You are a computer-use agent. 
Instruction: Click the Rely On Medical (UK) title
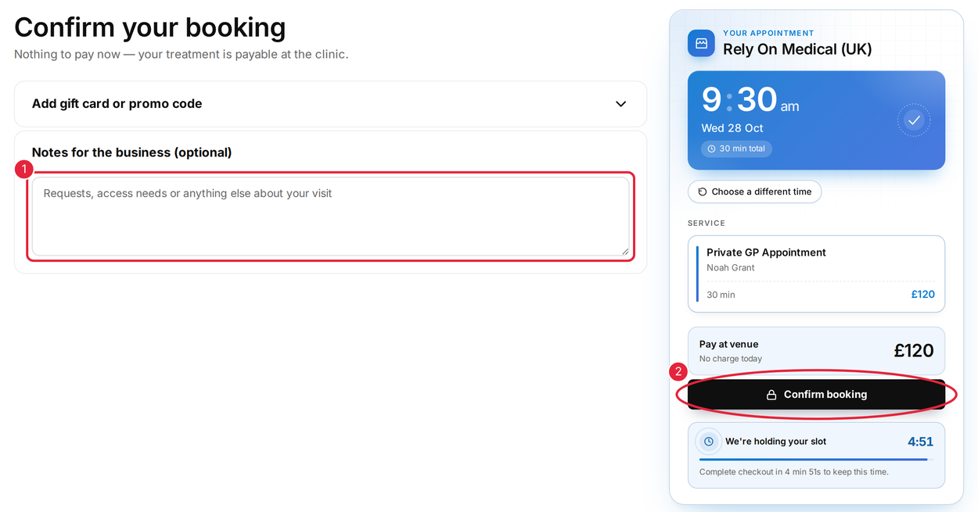[797, 49]
